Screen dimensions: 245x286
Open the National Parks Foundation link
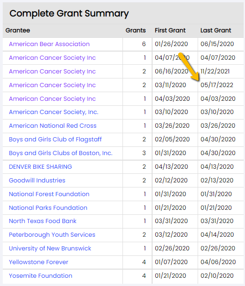point(48,208)
